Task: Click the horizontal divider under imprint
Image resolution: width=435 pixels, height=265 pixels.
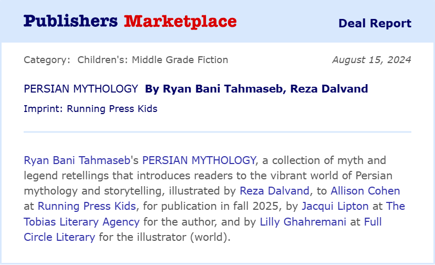Action: coord(217,132)
